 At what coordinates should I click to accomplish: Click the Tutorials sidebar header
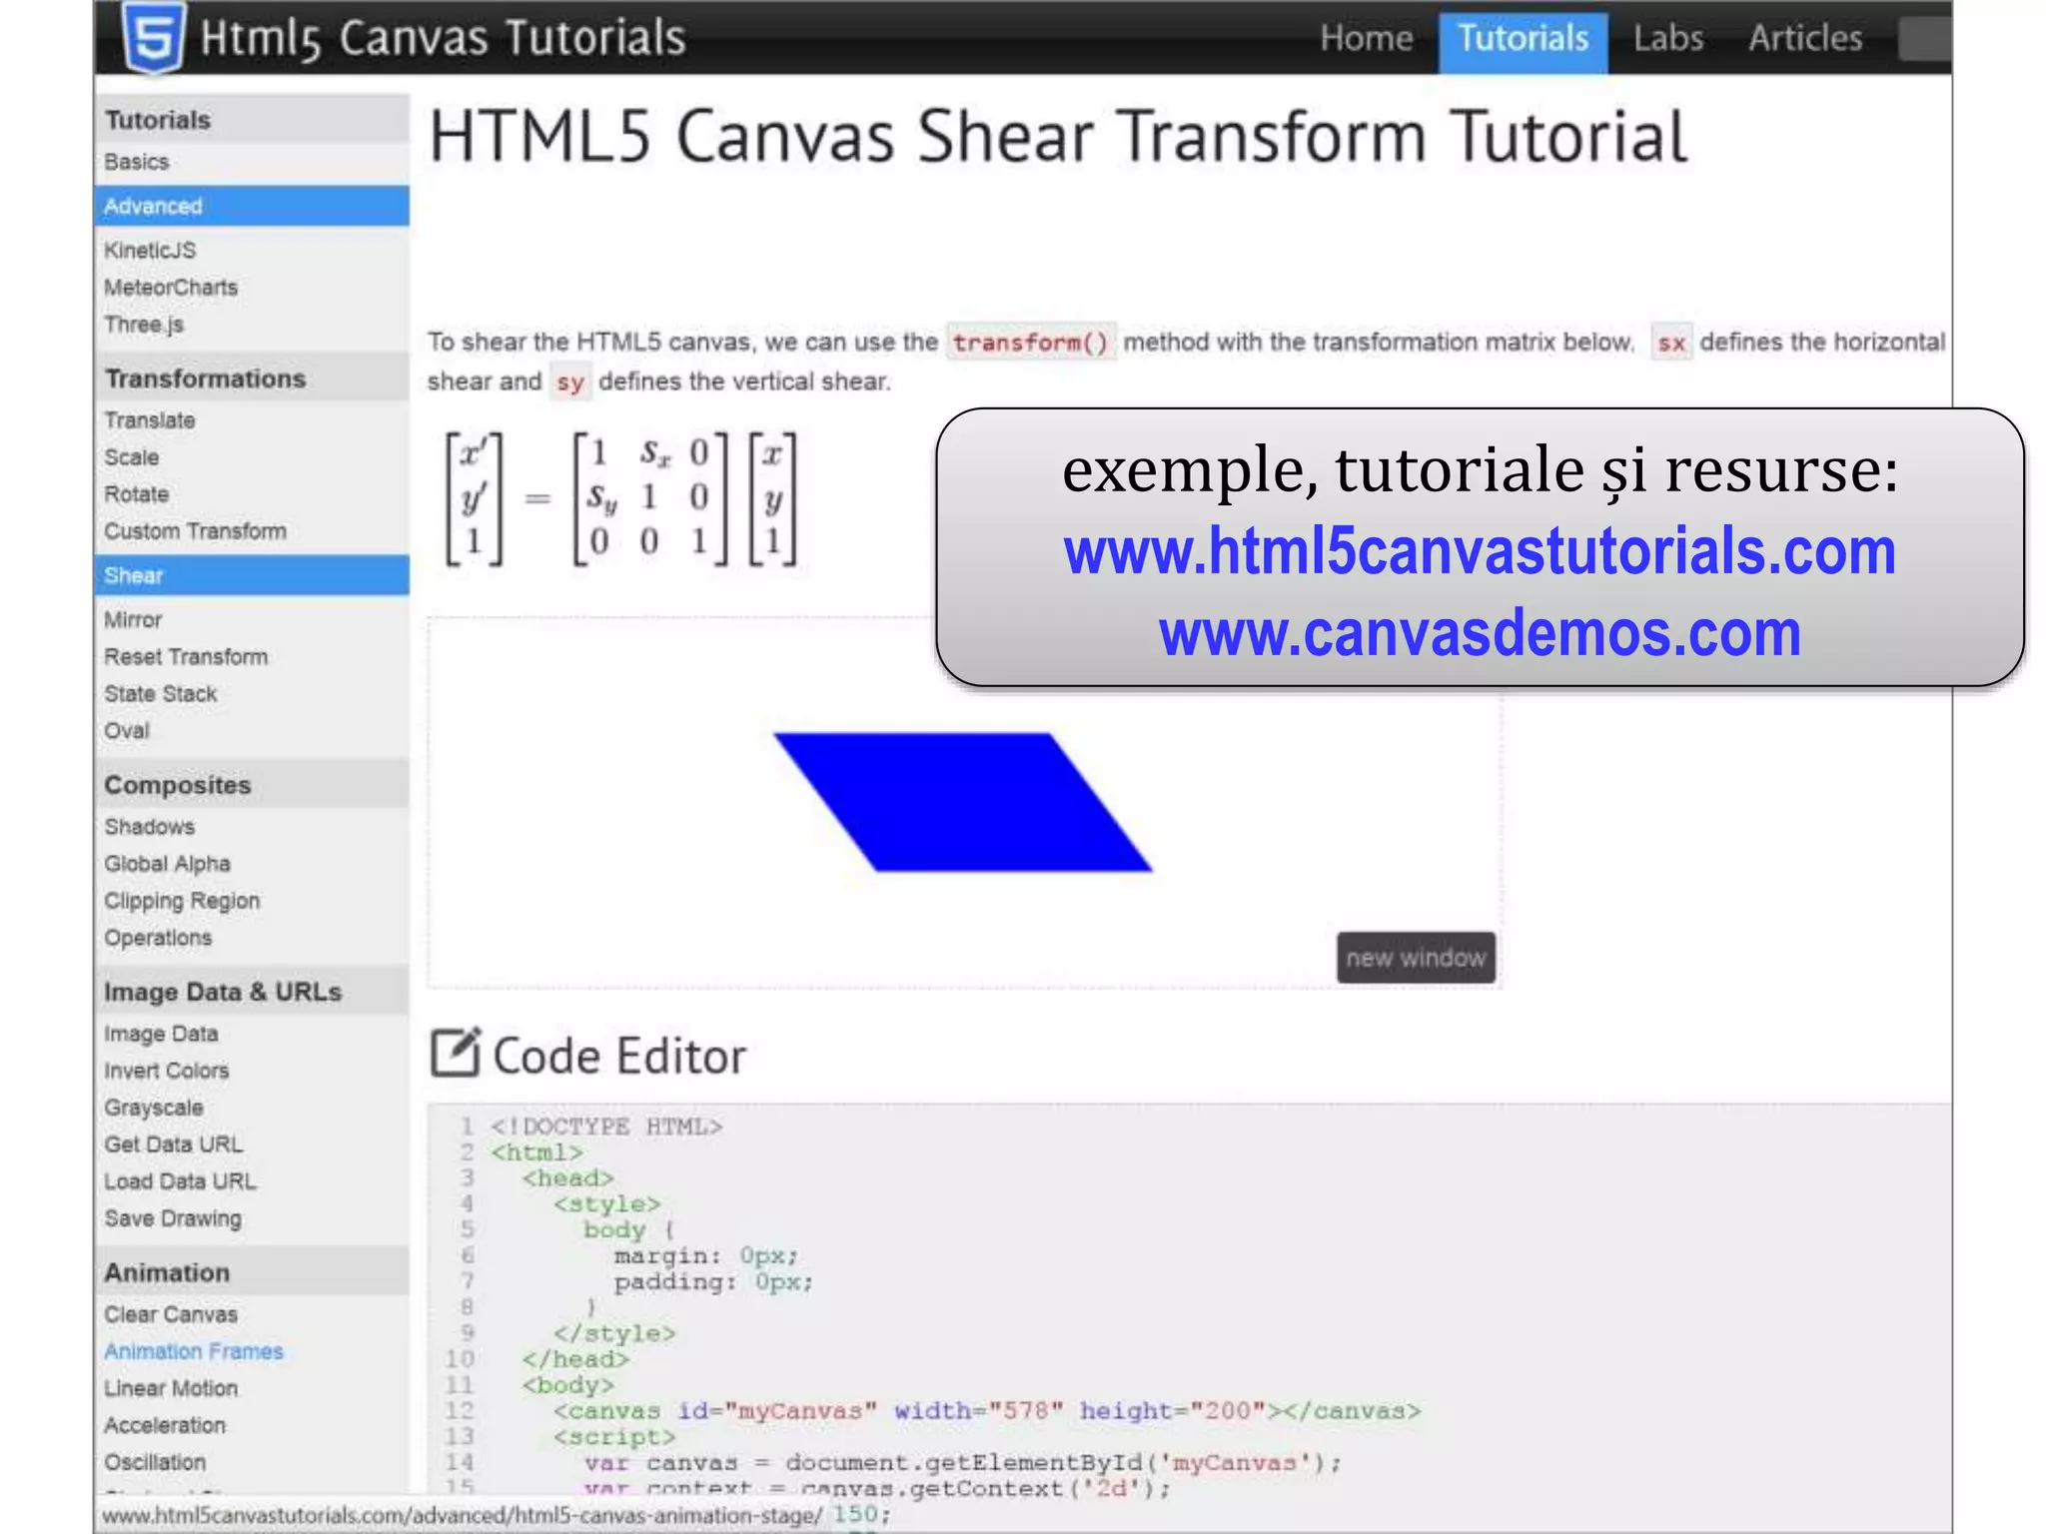pyautogui.click(x=252, y=119)
